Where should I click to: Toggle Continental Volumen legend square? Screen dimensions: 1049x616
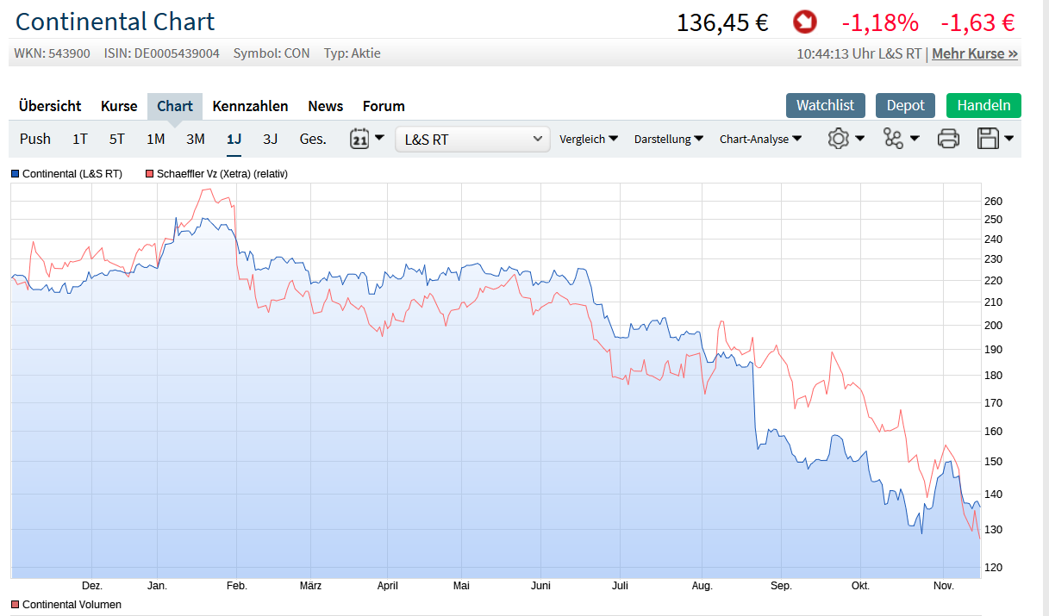pos(15,604)
